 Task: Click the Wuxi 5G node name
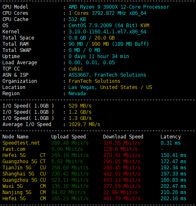pyautogui.click(x=13, y=186)
